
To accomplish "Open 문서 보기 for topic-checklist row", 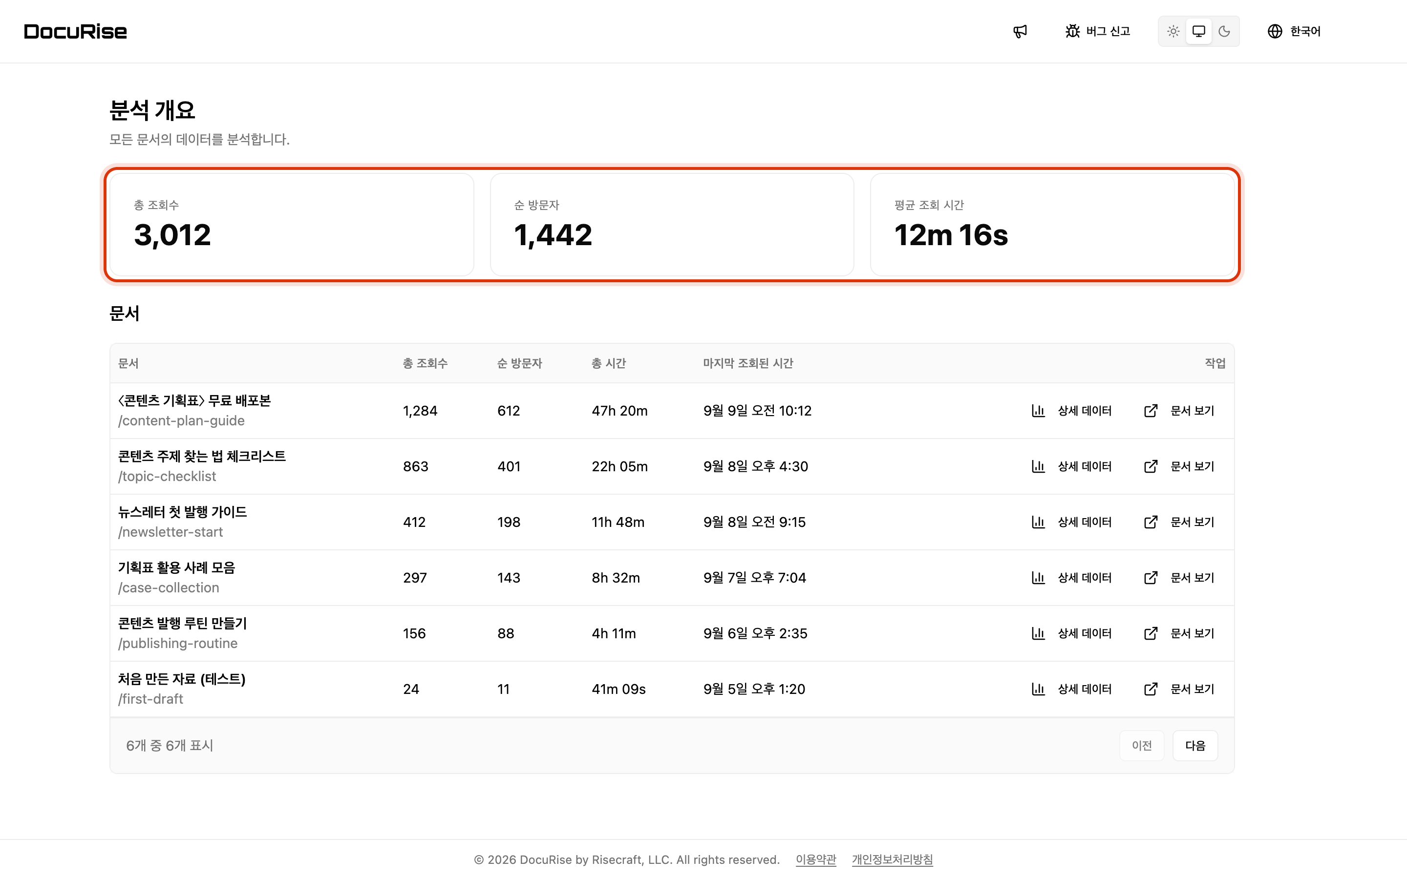I will (x=1179, y=467).
